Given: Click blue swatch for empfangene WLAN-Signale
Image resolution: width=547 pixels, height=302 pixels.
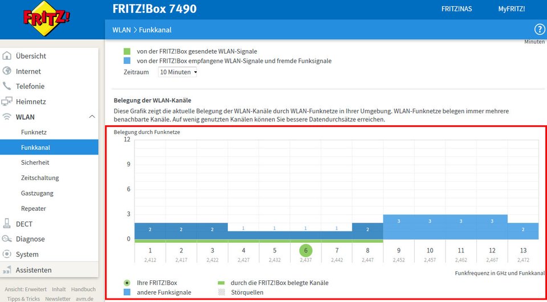Looking at the screenshot, I should tap(127, 60).
